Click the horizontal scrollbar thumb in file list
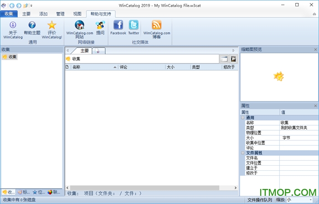This screenshot has width=319, height=204. click(144, 188)
